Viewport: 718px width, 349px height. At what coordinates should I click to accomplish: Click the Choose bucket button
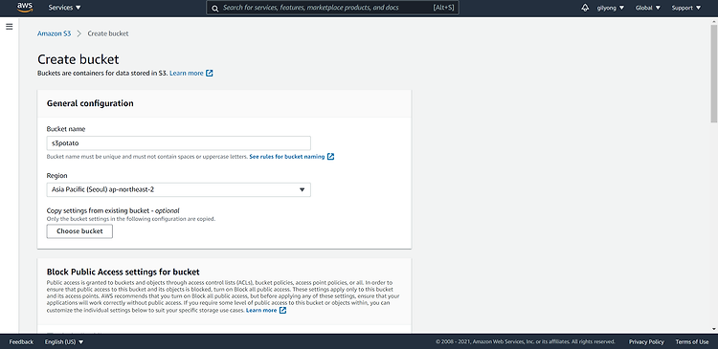pos(79,231)
